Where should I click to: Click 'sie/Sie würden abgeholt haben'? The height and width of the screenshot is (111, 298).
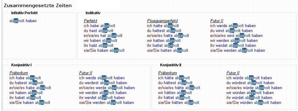pos(254,103)
